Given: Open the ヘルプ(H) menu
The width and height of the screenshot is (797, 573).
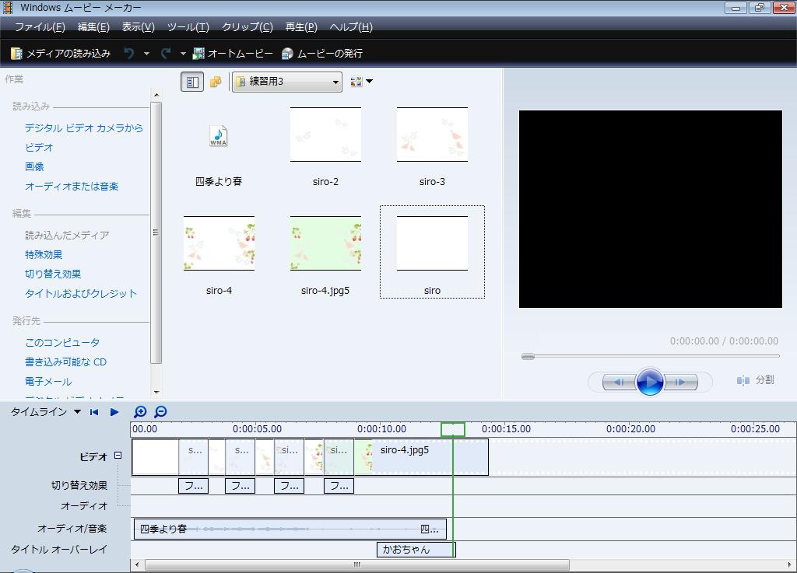Looking at the screenshot, I should (x=351, y=27).
